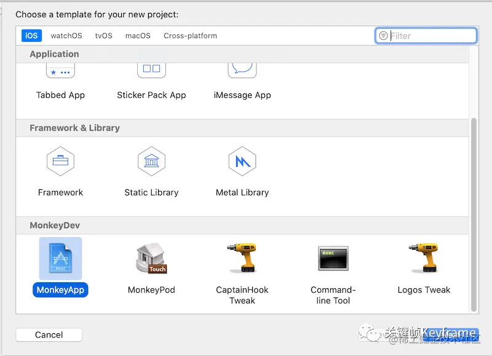The image size is (492, 356).
Task: Click the Framework label text
Action: pyautogui.click(x=60, y=192)
